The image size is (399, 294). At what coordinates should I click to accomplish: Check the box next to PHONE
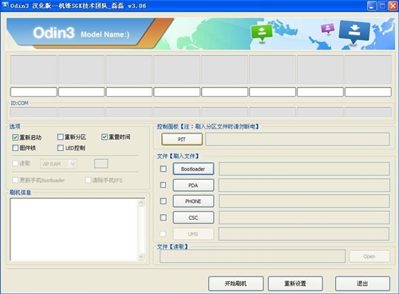pos(164,201)
